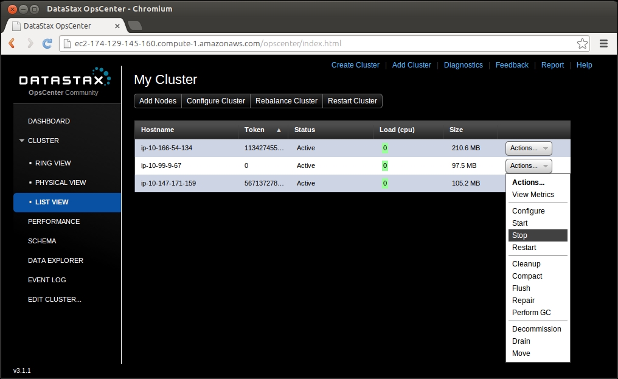Click the 97.5 MB size cell
Image resolution: width=618 pixels, height=379 pixels.
pyautogui.click(x=464, y=165)
